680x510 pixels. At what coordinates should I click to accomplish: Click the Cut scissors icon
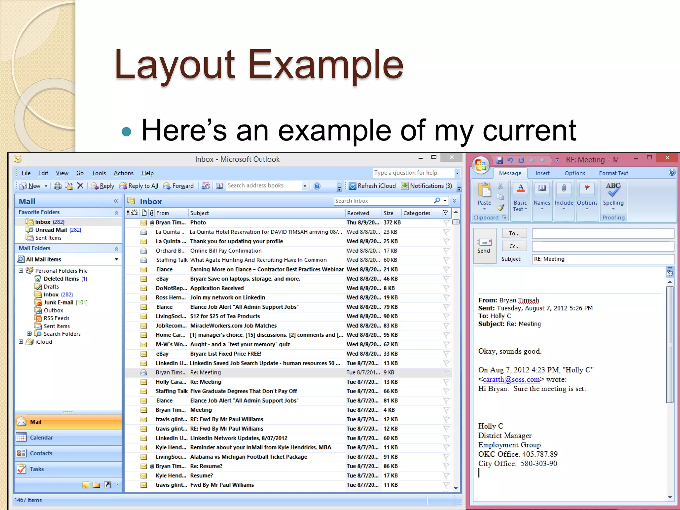500,186
